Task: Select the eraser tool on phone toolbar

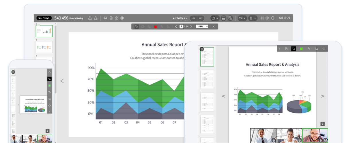Action: tap(49, 92)
